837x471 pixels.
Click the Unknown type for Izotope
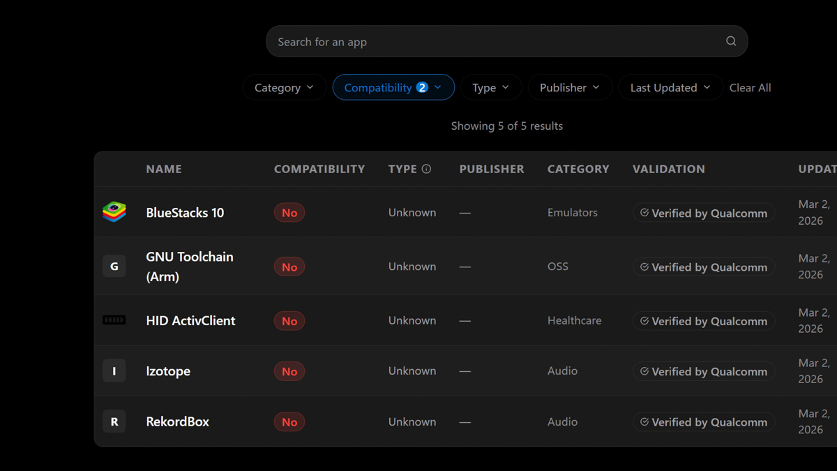click(x=412, y=371)
